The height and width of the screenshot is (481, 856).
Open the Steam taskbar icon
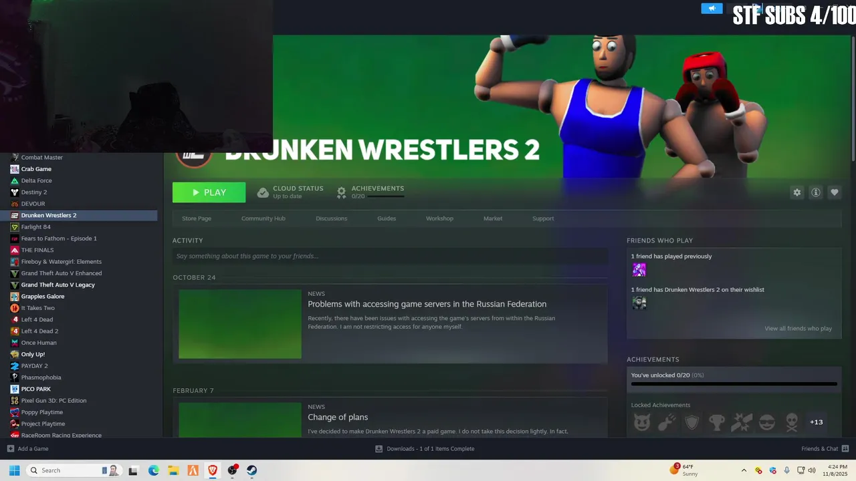pos(252,470)
